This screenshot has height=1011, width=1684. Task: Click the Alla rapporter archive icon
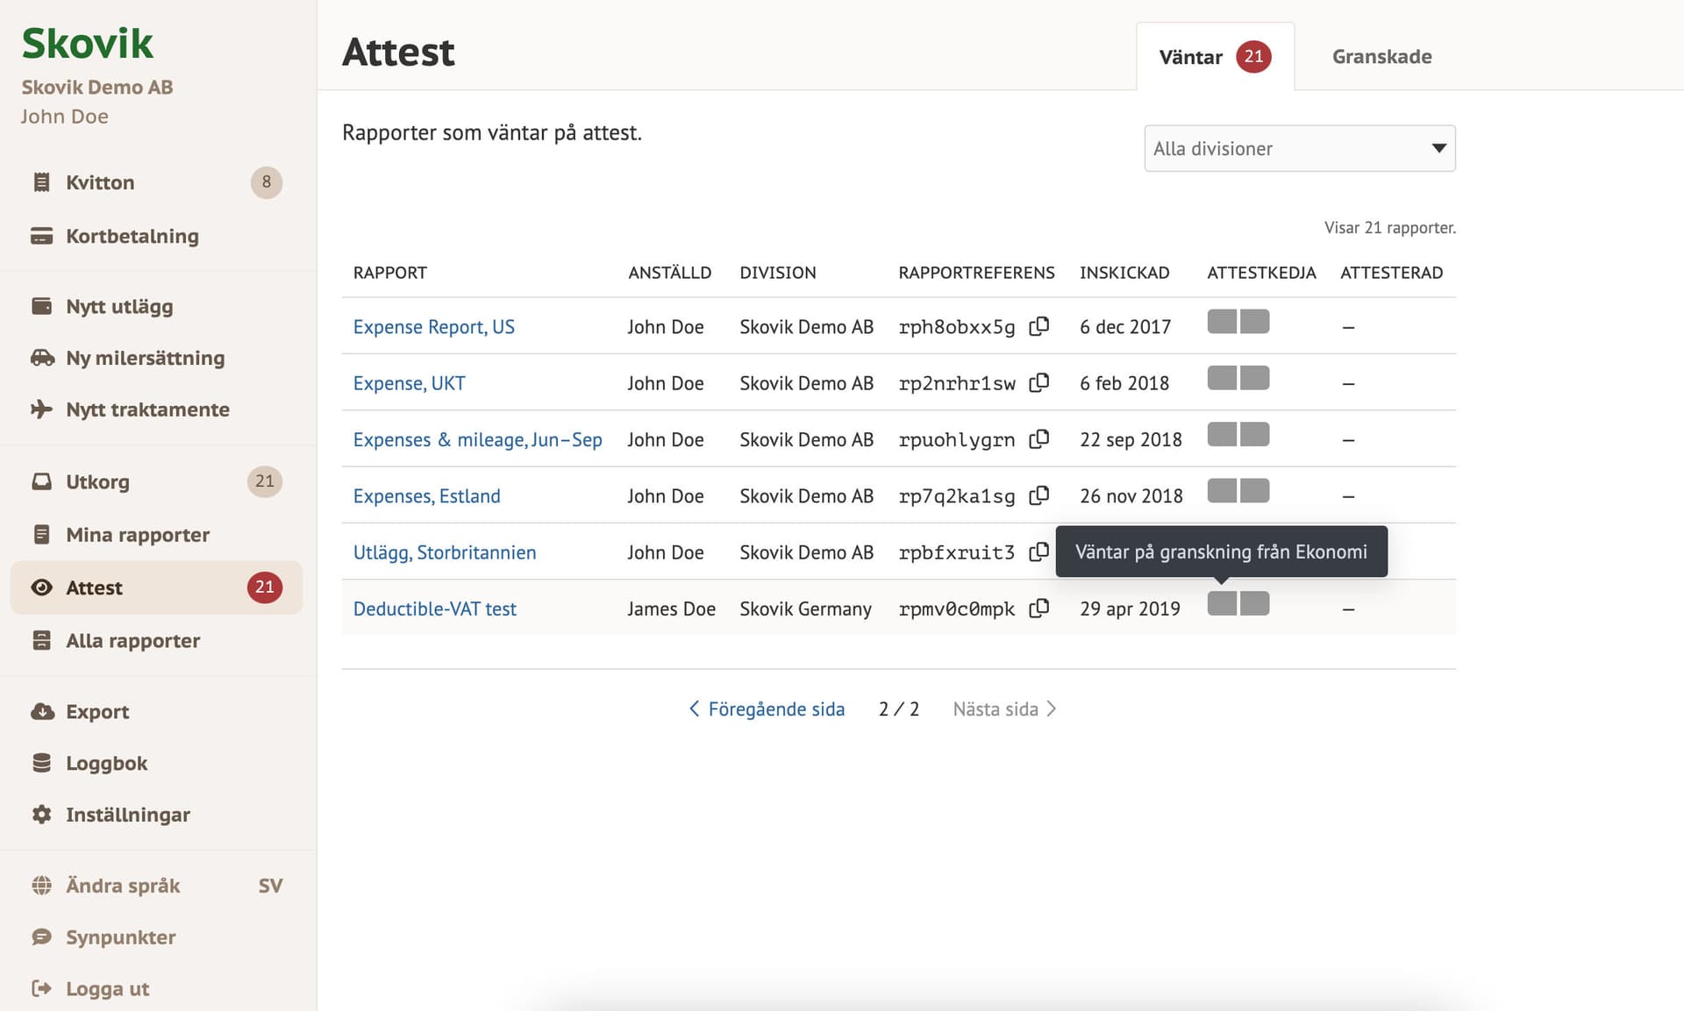point(41,641)
